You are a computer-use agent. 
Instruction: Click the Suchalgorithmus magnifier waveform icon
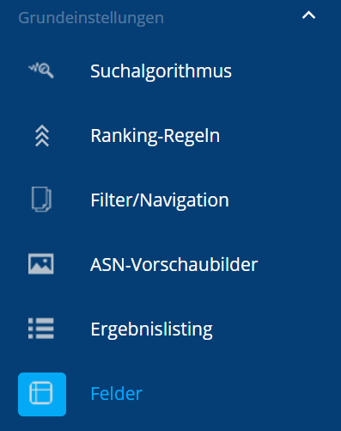(41, 71)
